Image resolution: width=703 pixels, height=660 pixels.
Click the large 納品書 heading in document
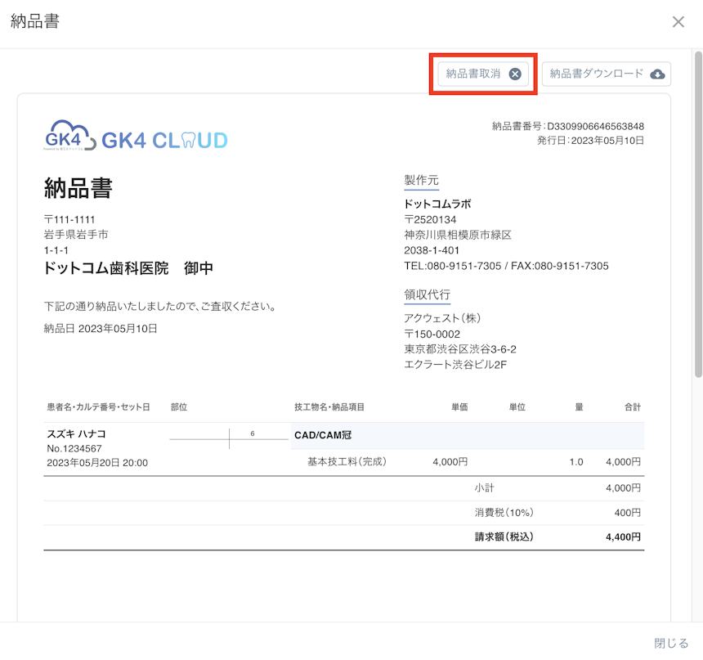pyautogui.click(x=78, y=188)
